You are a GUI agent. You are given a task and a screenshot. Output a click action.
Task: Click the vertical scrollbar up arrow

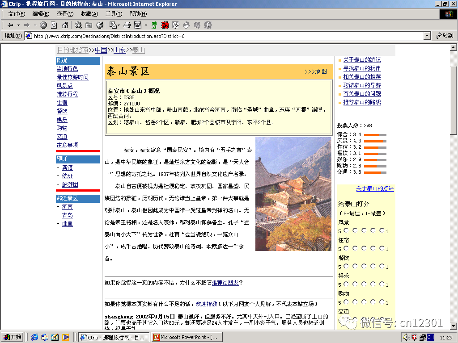(x=454, y=47)
